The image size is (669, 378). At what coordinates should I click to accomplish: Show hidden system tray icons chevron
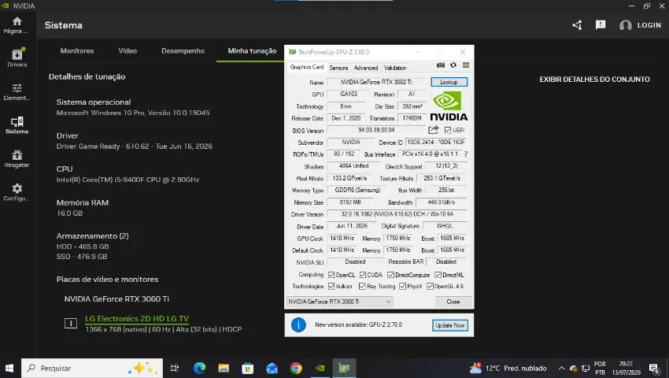[561, 369]
